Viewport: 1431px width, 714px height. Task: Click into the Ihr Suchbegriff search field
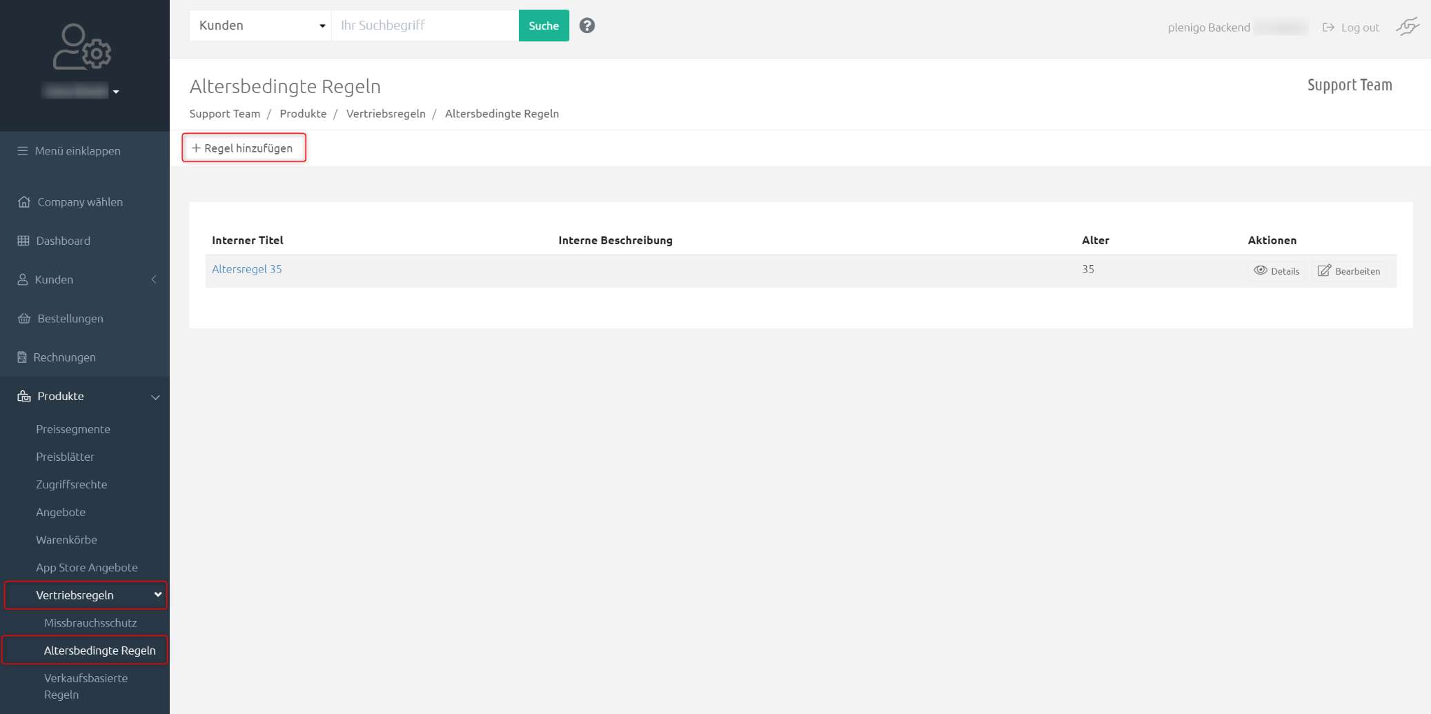[x=424, y=26]
